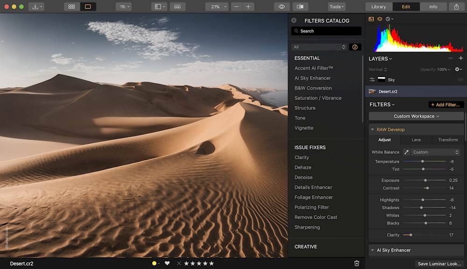Toggle the layers display icon above the histogram

click(380, 19)
